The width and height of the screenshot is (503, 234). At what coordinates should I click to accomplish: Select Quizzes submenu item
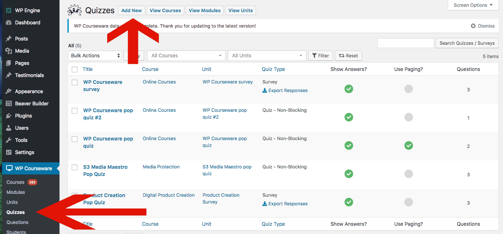click(x=15, y=212)
